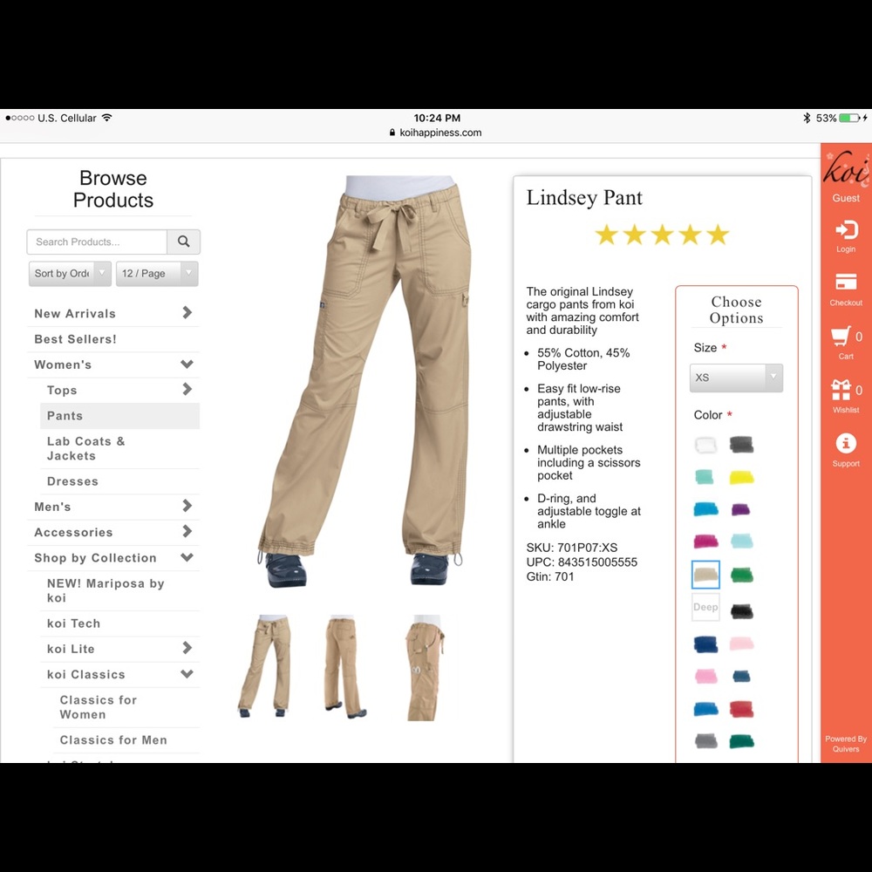Select the navy blue color swatch

coord(705,644)
